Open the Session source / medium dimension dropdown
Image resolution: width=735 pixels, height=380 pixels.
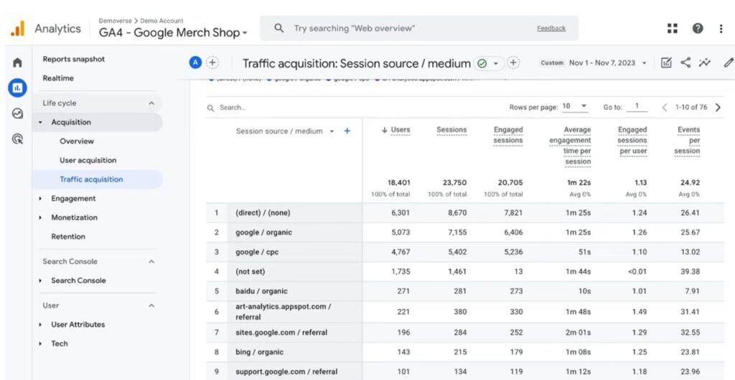click(332, 131)
